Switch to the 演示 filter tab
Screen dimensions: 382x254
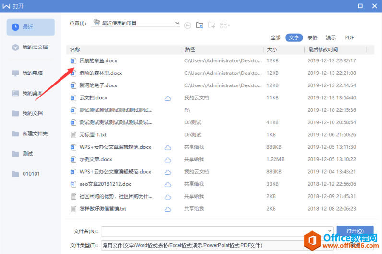click(331, 37)
